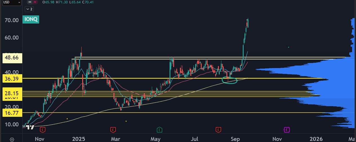This screenshot has height=142, width=356.
Task: Click red earnings marker between Jul and Sep
Action: click(218, 130)
